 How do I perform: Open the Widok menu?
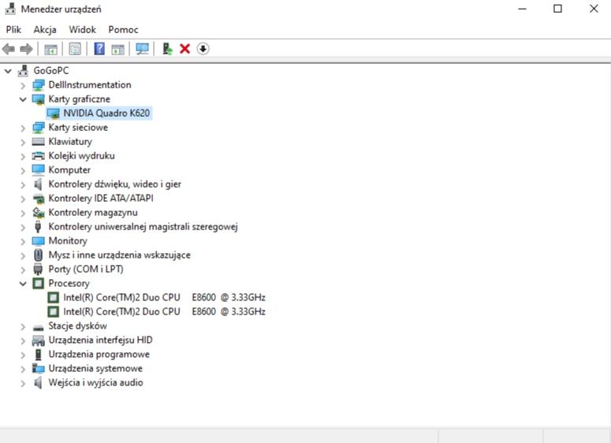click(82, 30)
